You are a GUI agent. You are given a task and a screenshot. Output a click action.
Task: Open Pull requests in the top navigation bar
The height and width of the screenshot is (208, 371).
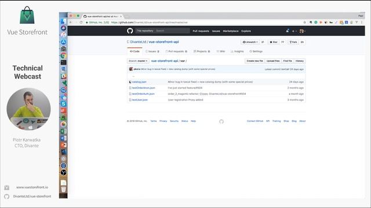(201, 31)
